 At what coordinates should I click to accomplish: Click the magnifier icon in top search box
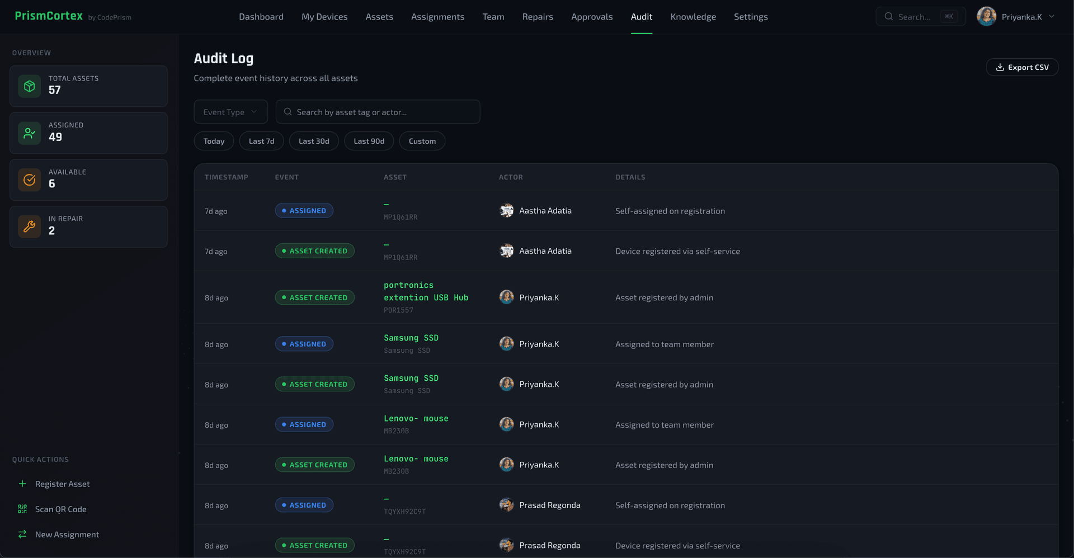pos(888,17)
